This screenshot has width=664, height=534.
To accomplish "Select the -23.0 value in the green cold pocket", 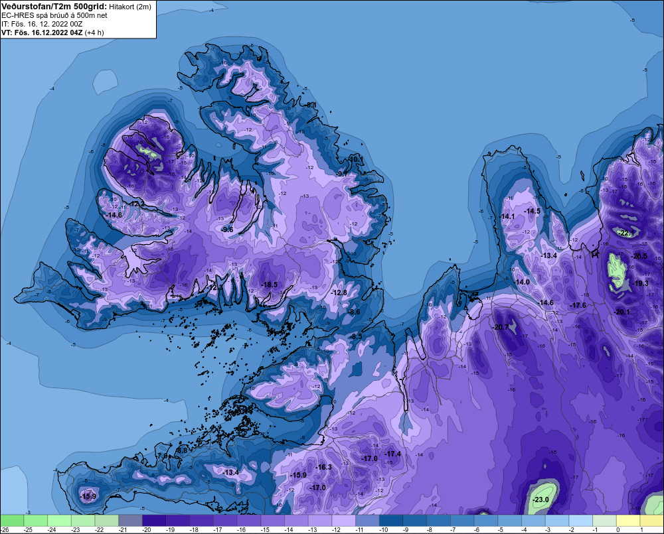I will coord(540,500).
